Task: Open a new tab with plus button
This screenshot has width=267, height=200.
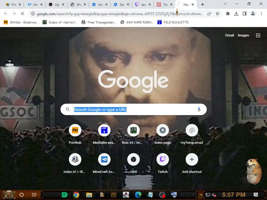Action: click(x=202, y=4)
